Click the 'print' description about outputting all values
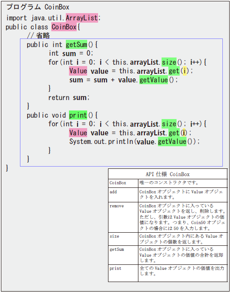Image resolution: width=231 pixels, height=292 pixels. [x=182, y=271]
